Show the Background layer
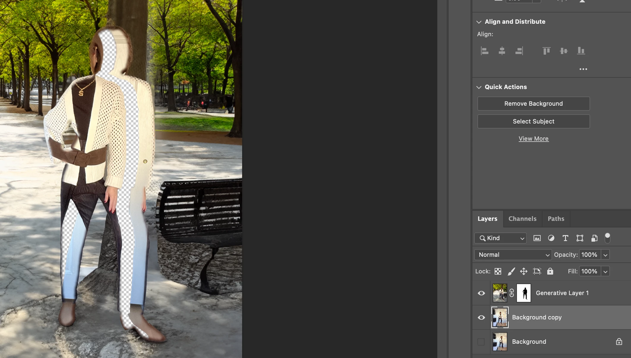This screenshot has height=358, width=631. (x=481, y=342)
